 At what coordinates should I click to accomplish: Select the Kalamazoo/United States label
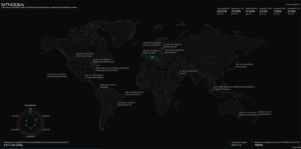point(104,62)
